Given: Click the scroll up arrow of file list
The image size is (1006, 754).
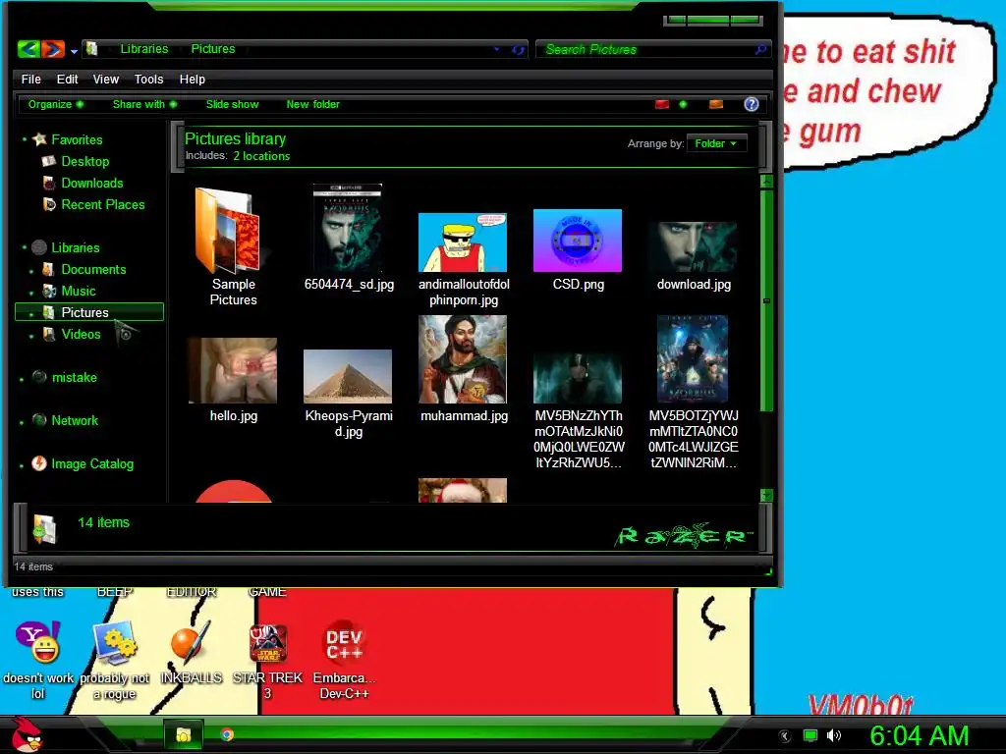Looking at the screenshot, I should [766, 182].
